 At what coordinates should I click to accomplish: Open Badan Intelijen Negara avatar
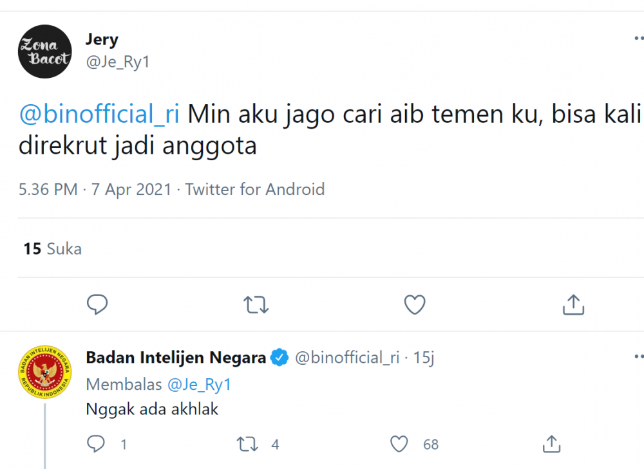(45, 372)
